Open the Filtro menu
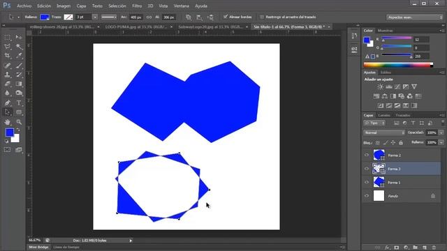447x251 pixels. [137, 6]
